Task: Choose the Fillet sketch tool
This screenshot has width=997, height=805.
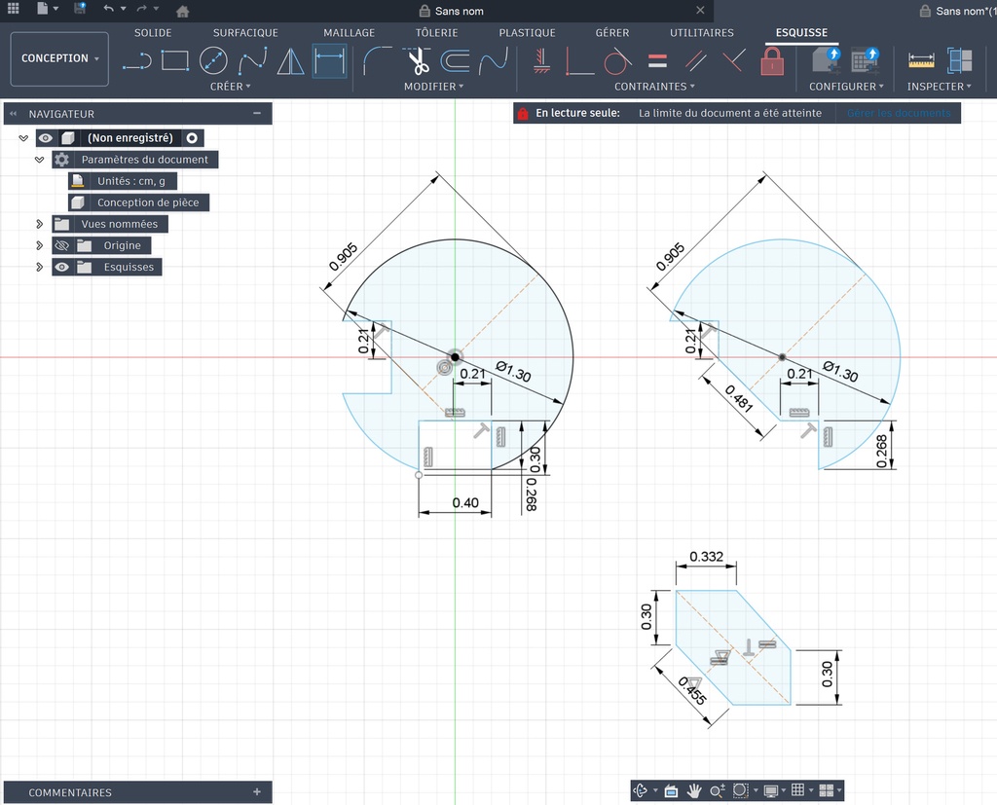Action: coord(378,61)
